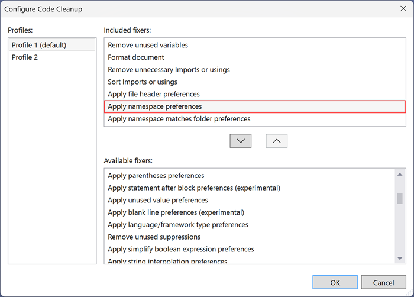Select Apply namespace matches folder preferences
This screenshot has height=297, width=414.
click(179, 119)
